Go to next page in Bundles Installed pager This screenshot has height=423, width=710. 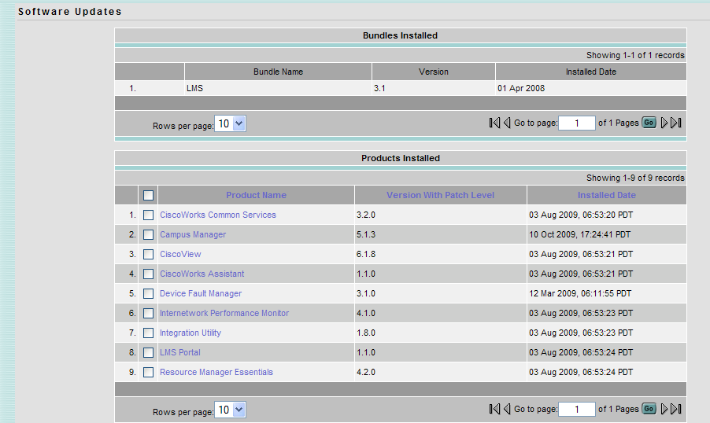(x=664, y=123)
